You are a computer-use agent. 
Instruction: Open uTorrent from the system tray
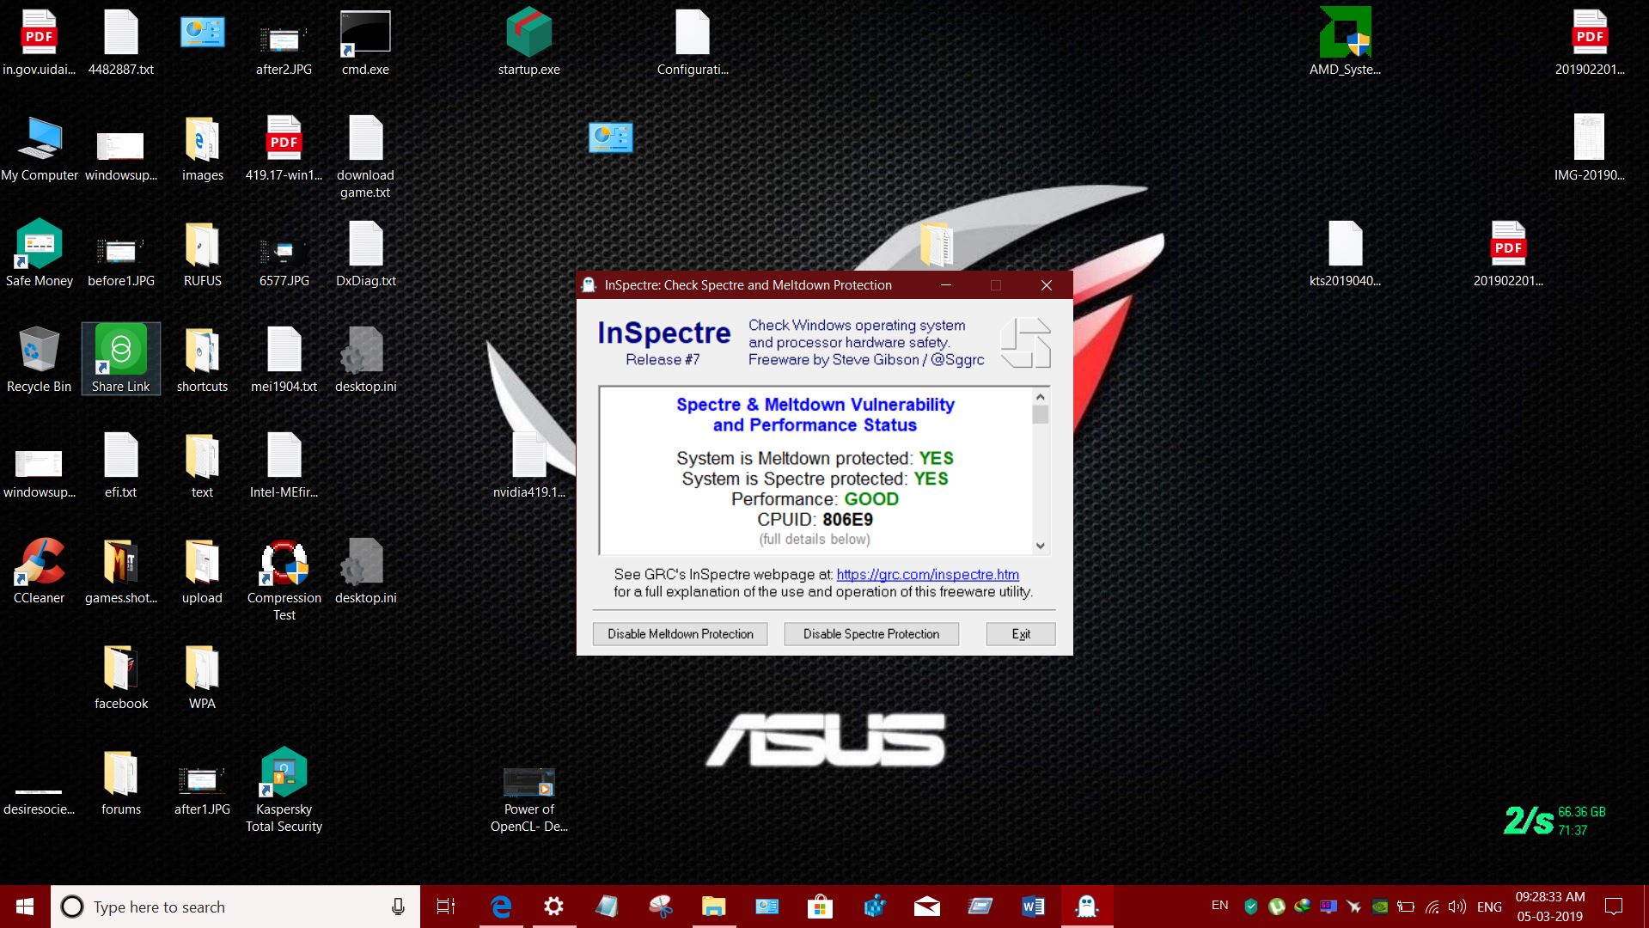[1278, 906]
